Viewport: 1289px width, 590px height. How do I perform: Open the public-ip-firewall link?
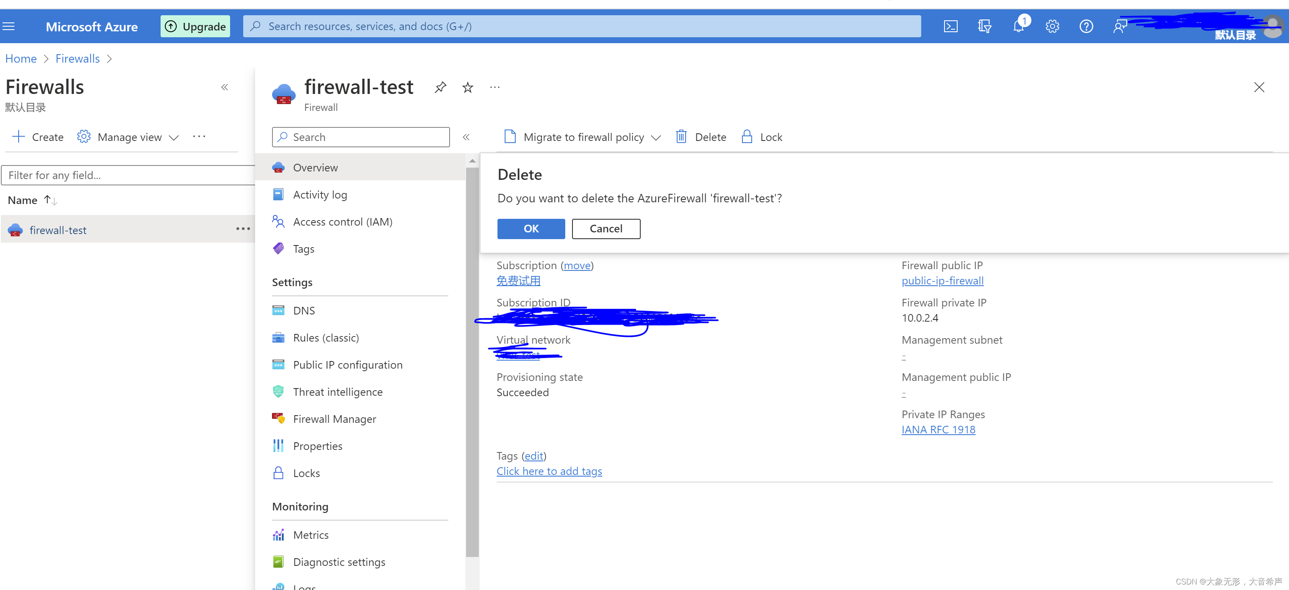point(942,281)
